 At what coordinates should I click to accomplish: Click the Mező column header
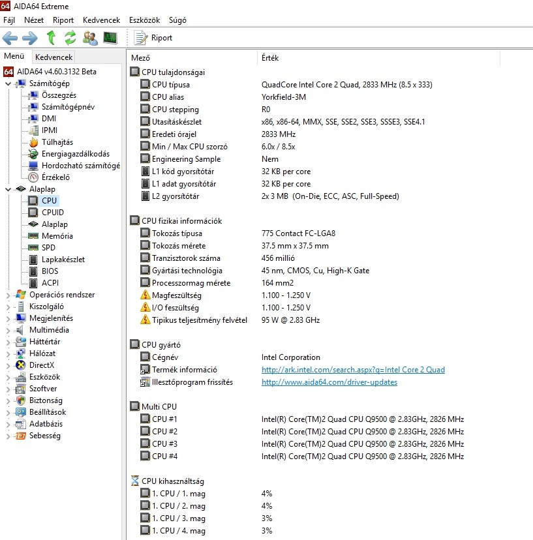point(192,58)
